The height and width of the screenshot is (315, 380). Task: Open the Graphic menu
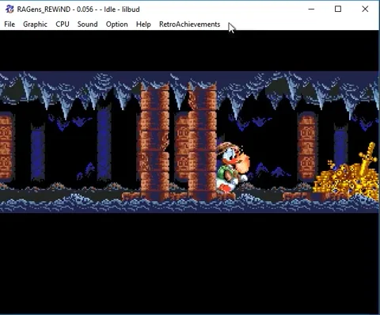[35, 25]
